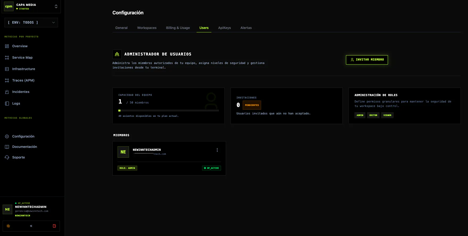The height and width of the screenshot is (236, 468).
Task: Click the red logout icon
Action: click(x=55, y=226)
